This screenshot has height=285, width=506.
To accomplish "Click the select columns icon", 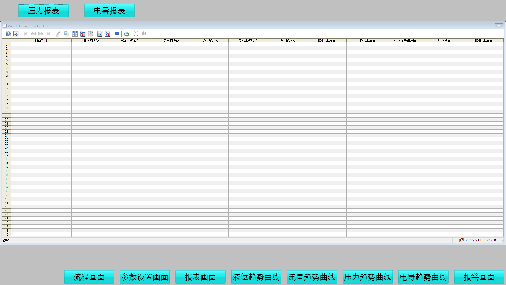I will (x=83, y=34).
